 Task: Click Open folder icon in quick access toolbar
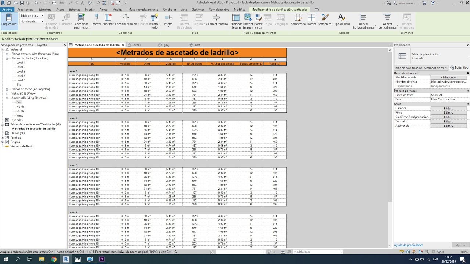coord(16,3)
